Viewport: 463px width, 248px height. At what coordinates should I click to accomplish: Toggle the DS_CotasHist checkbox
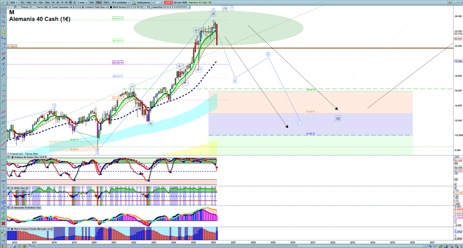coord(145,7)
